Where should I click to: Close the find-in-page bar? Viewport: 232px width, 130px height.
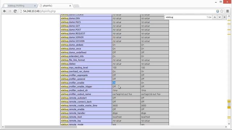pos(224,17)
